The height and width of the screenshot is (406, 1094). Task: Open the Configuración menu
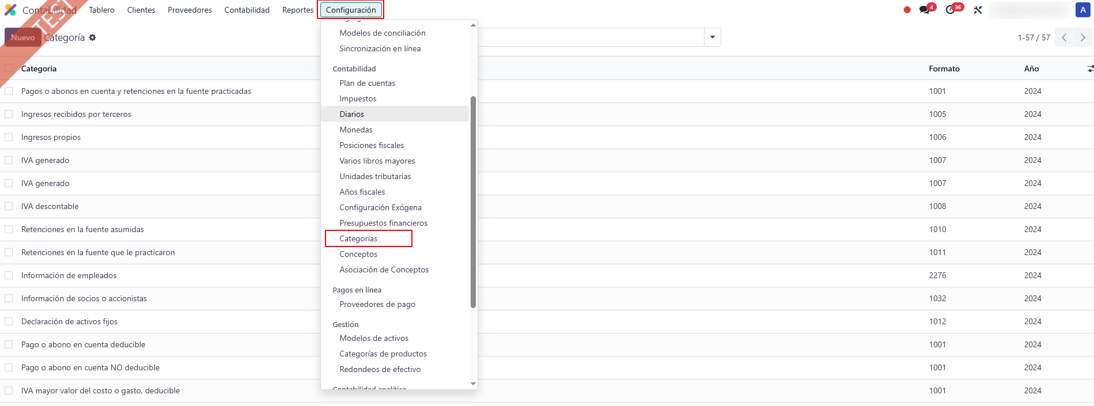[351, 10]
